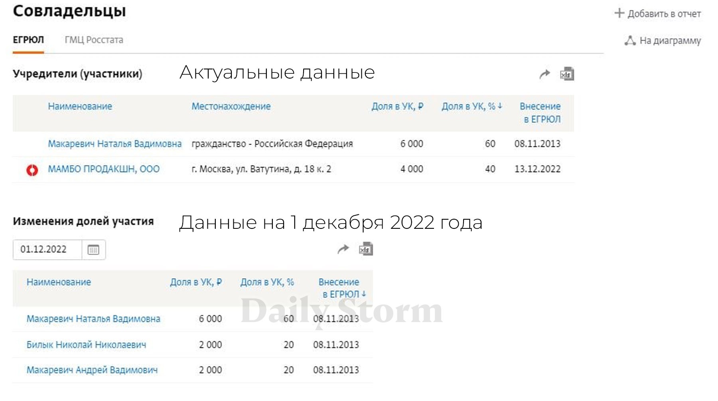Export Изменения долей участия table to XLS
The image size is (718, 401).
click(366, 249)
